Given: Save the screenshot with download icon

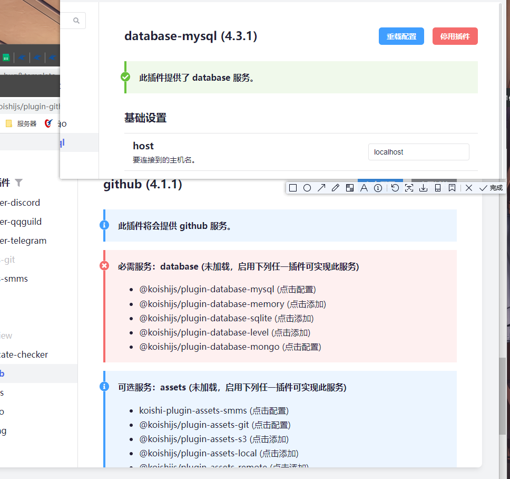Looking at the screenshot, I should pos(423,188).
